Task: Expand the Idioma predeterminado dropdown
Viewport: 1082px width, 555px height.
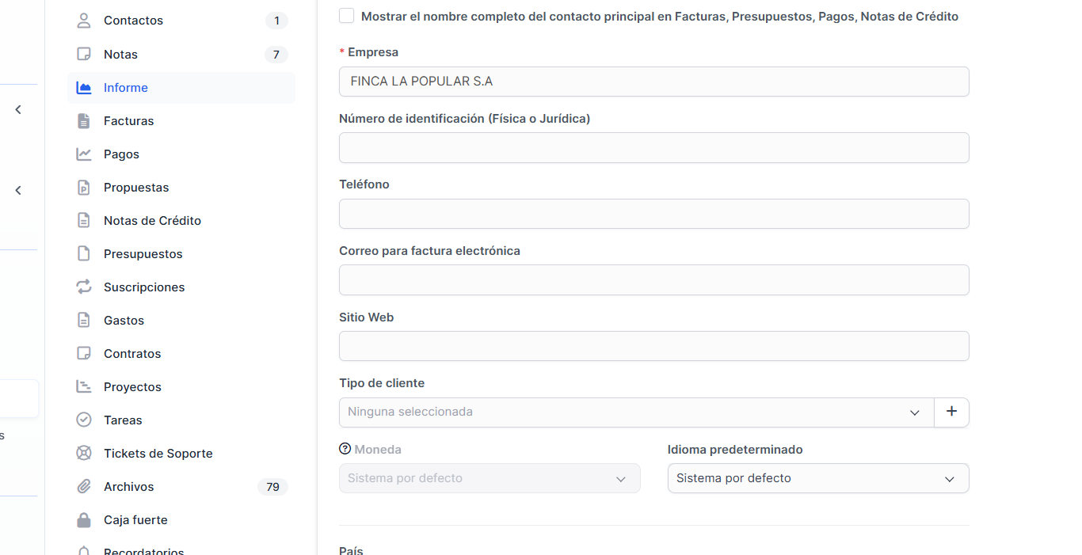Action: (817, 478)
